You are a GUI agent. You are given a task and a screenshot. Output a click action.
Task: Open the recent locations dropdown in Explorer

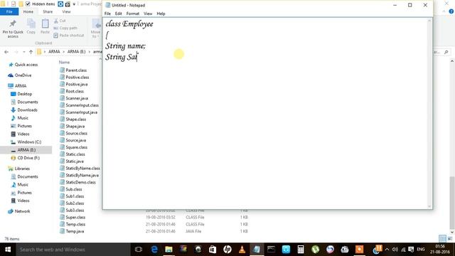pyautogui.click(x=23, y=52)
